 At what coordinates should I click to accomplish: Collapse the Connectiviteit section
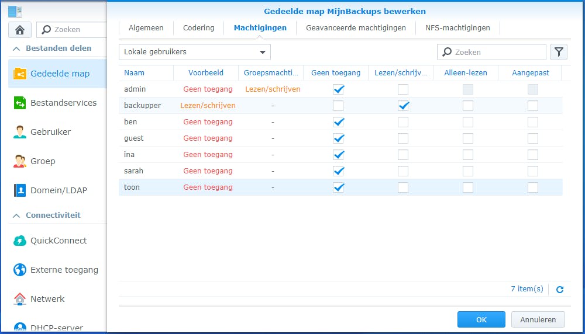coord(16,215)
